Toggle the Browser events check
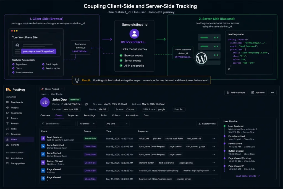Image resolution: width=283 pixels, height=189 pixels. coord(121,55)
